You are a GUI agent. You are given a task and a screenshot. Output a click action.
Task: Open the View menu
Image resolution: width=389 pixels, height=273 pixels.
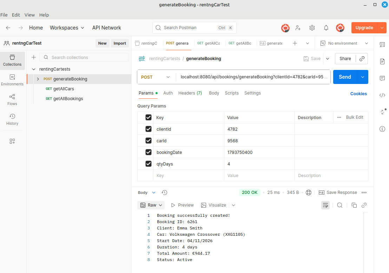coord(29,15)
